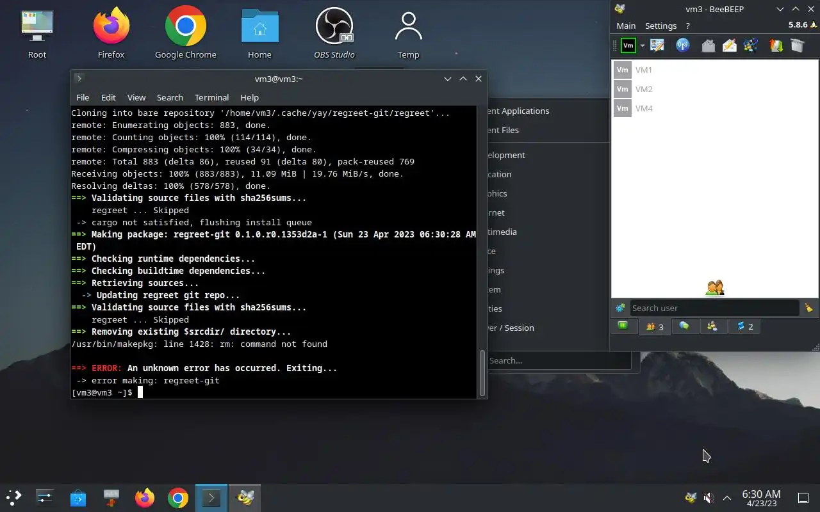Image resolution: width=820 pixels, height=512 pixels.
Task: Open the system settings sliders icon in taskbar
Action: 45,497
